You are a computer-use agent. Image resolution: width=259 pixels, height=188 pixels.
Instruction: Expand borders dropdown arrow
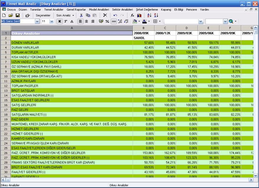pyautogui.click(x=160, y=21)
